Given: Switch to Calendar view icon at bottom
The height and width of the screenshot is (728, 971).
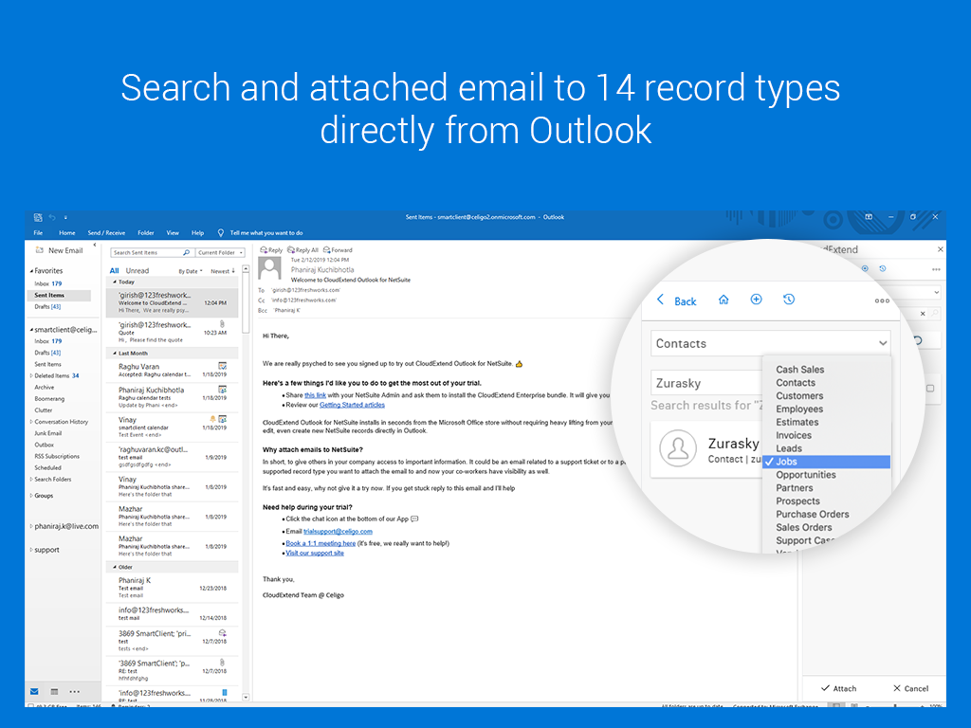Looking at the screenshot, I should point(54,691).
